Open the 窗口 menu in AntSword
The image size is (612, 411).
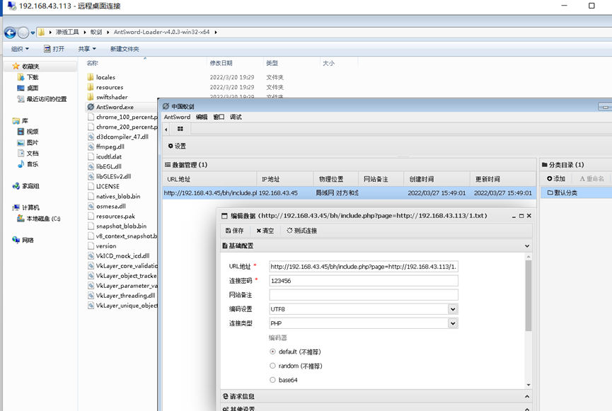coord(219,117)
